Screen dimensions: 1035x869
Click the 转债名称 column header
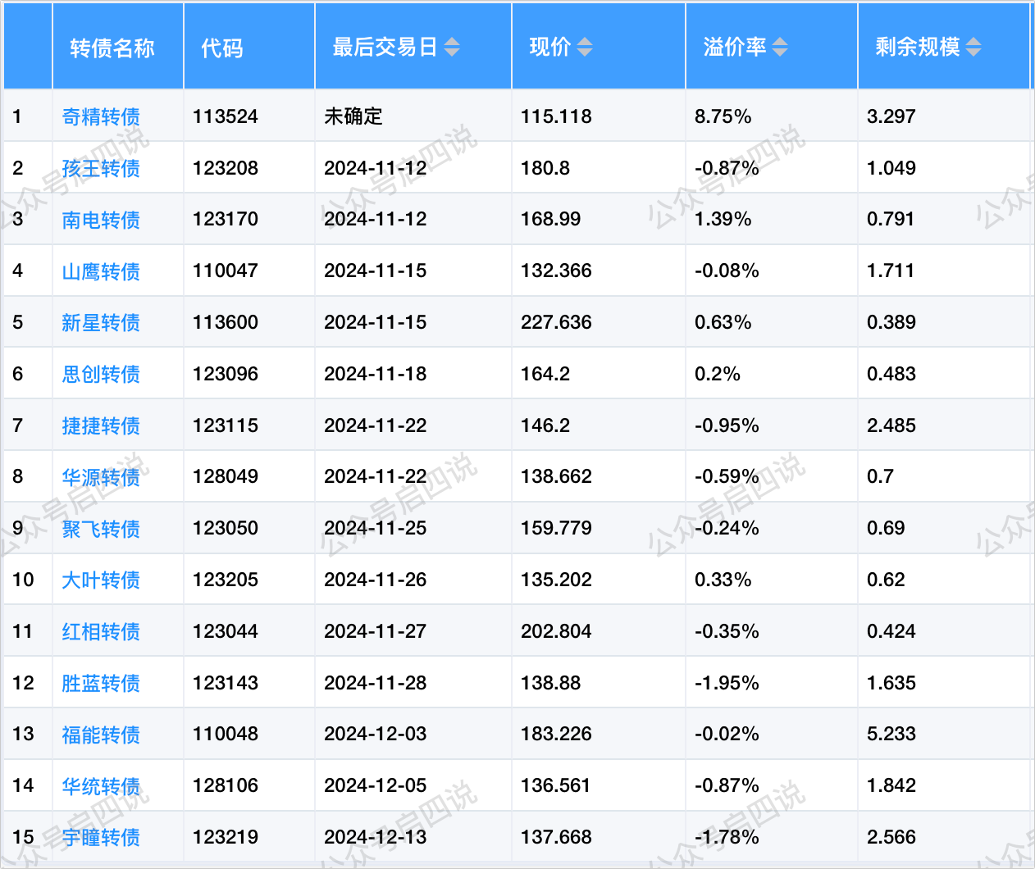coord(112,48)
